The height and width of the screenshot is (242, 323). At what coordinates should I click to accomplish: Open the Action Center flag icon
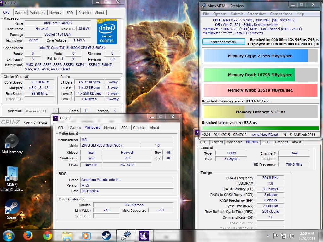coord(276,236)
